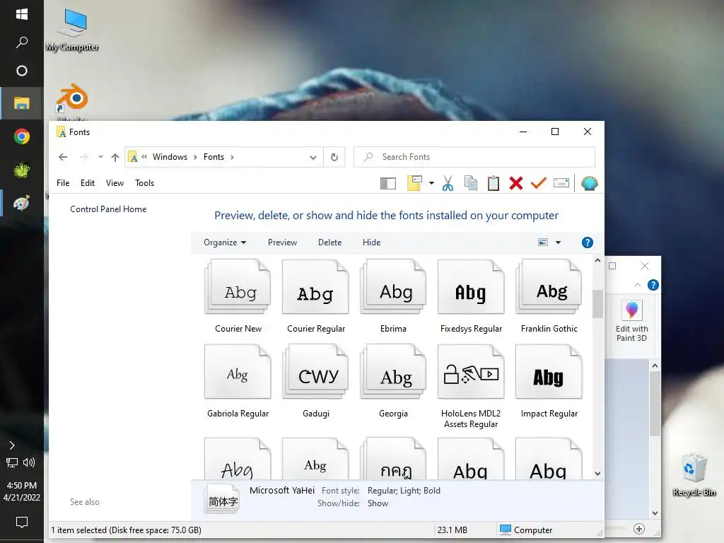Image resolution: width=724 pixels, height=543 pixels.
Task: Collapse the ribbon chevron in back window
Action: [x=638, y=285]
